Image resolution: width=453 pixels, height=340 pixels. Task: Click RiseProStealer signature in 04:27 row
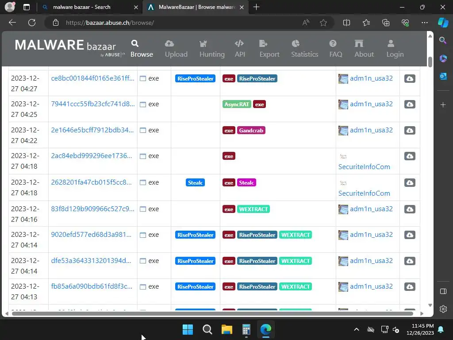[195, 79]
